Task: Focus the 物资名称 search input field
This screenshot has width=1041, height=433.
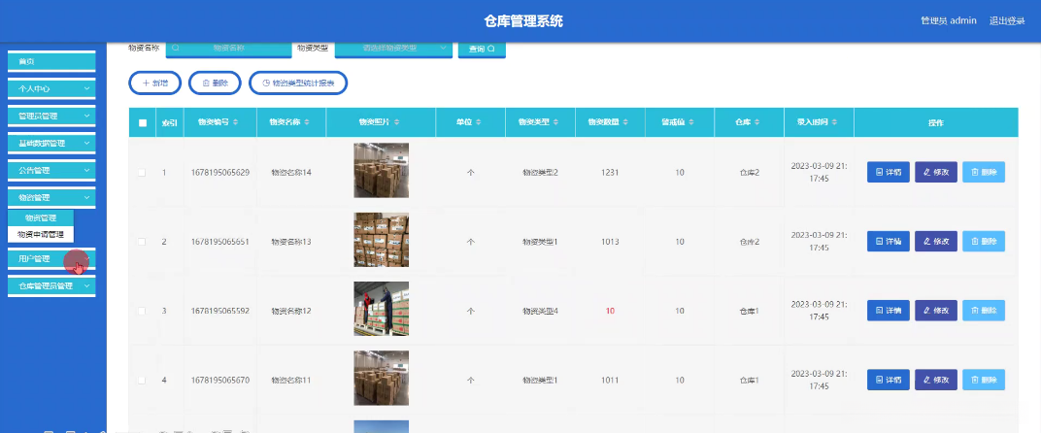Action: pos(229,49)
